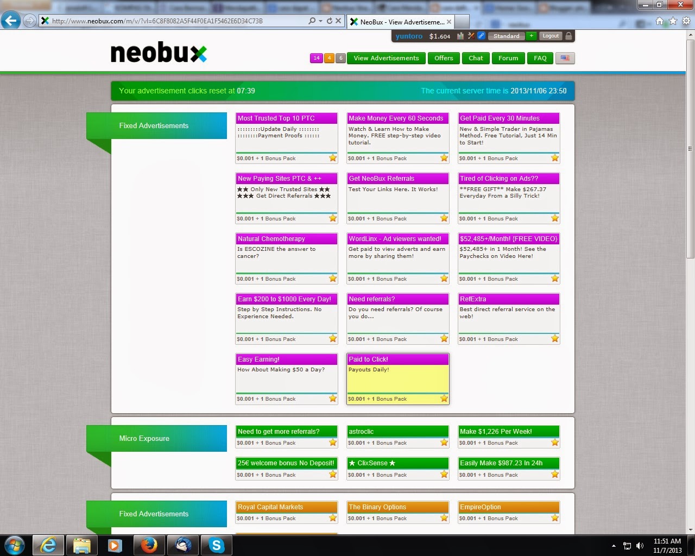Star the Paid to Click advertisement
Screen dimensions: 695x556
444,398
